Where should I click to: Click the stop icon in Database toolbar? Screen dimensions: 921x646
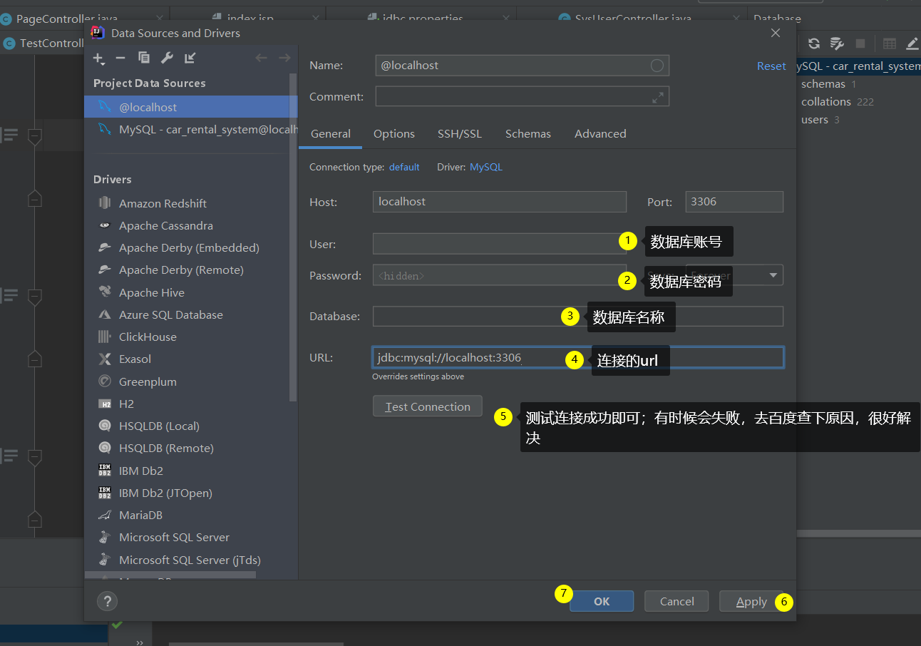pyautogui.click(x=860, y=43)
